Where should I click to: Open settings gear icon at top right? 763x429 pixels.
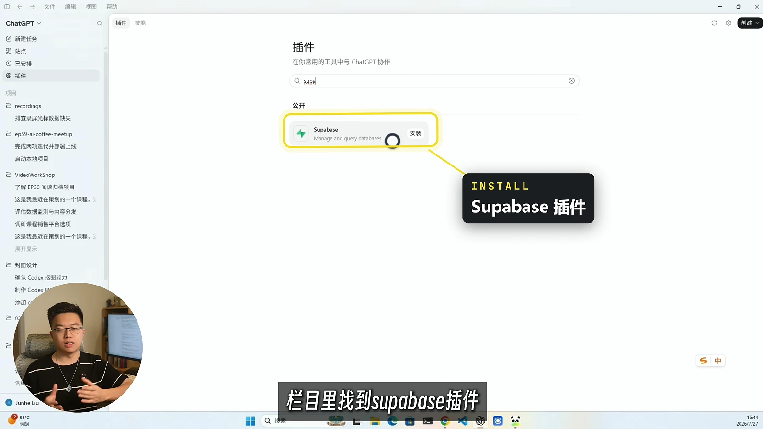pyautogui.click(x=729, y=23)
